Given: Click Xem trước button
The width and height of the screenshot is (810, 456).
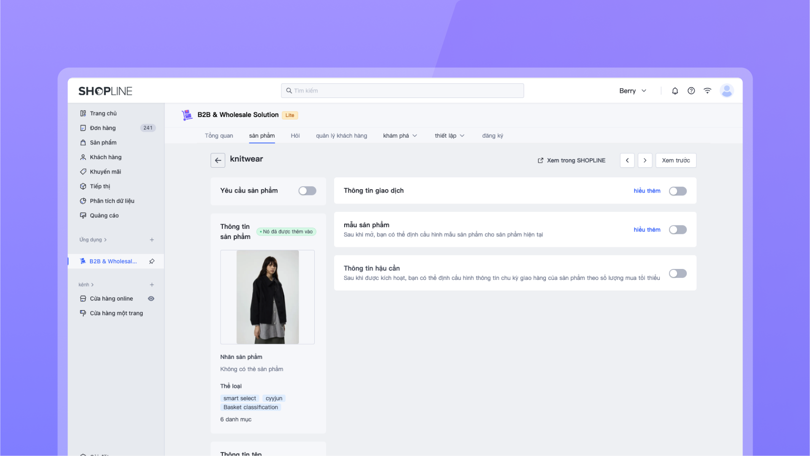Looking at the screenshot, I should pos(675,160).
